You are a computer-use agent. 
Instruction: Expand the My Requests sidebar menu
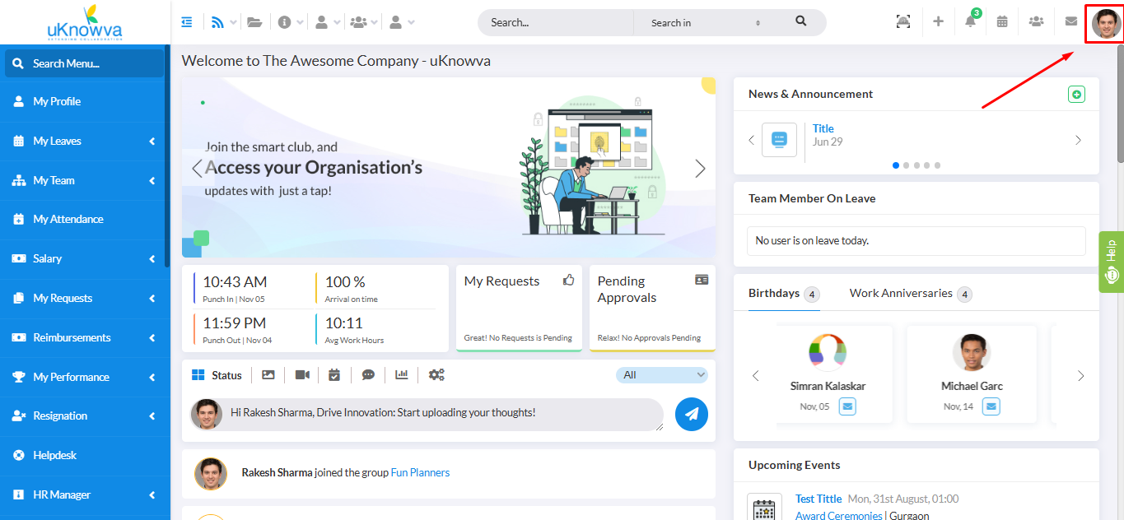[x=85, y=298]
